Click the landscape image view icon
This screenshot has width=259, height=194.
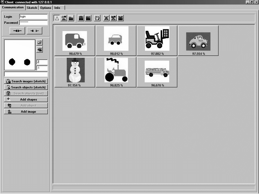(71, 18)
